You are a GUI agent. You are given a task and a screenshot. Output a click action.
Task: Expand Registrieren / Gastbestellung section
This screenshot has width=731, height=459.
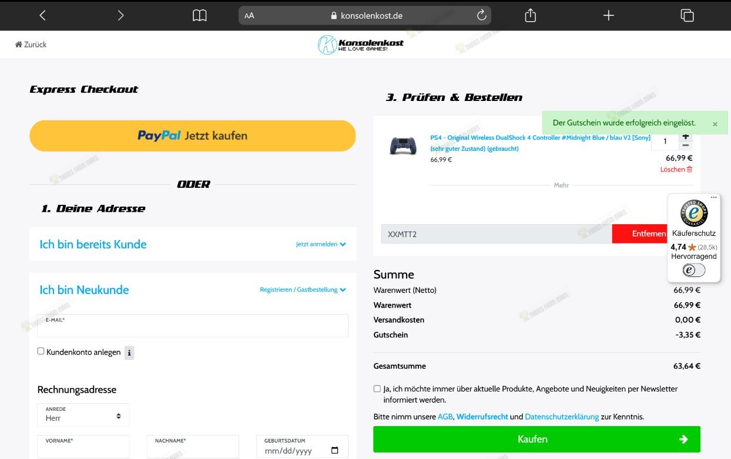click(303, 290)
